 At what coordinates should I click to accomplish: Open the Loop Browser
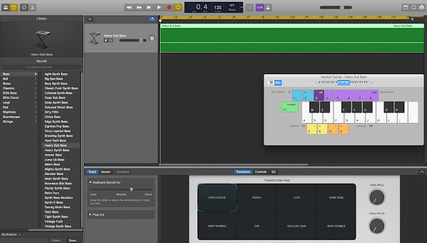414,7
